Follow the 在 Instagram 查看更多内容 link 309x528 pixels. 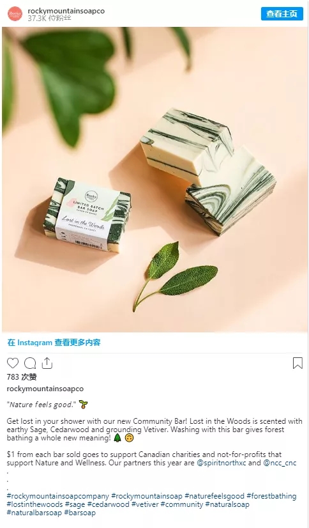[x=54, y=343]
